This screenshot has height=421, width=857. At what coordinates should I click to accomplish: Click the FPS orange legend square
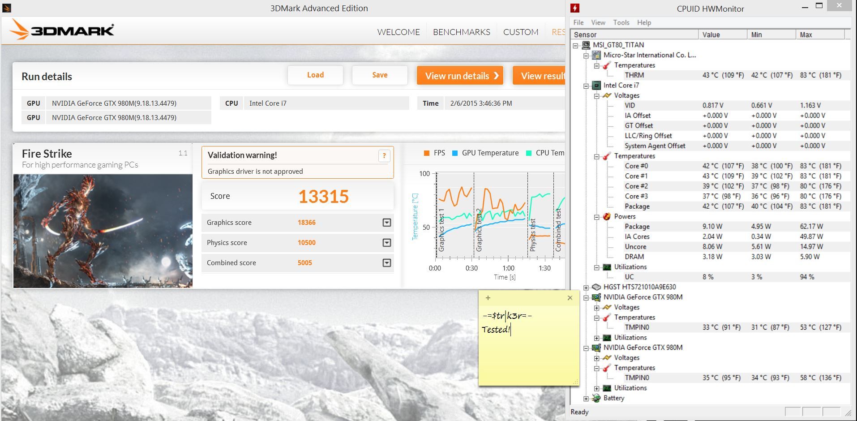pos(427,153)
